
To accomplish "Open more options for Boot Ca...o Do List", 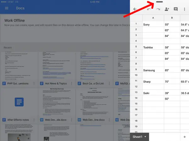I will click(109, 83).
